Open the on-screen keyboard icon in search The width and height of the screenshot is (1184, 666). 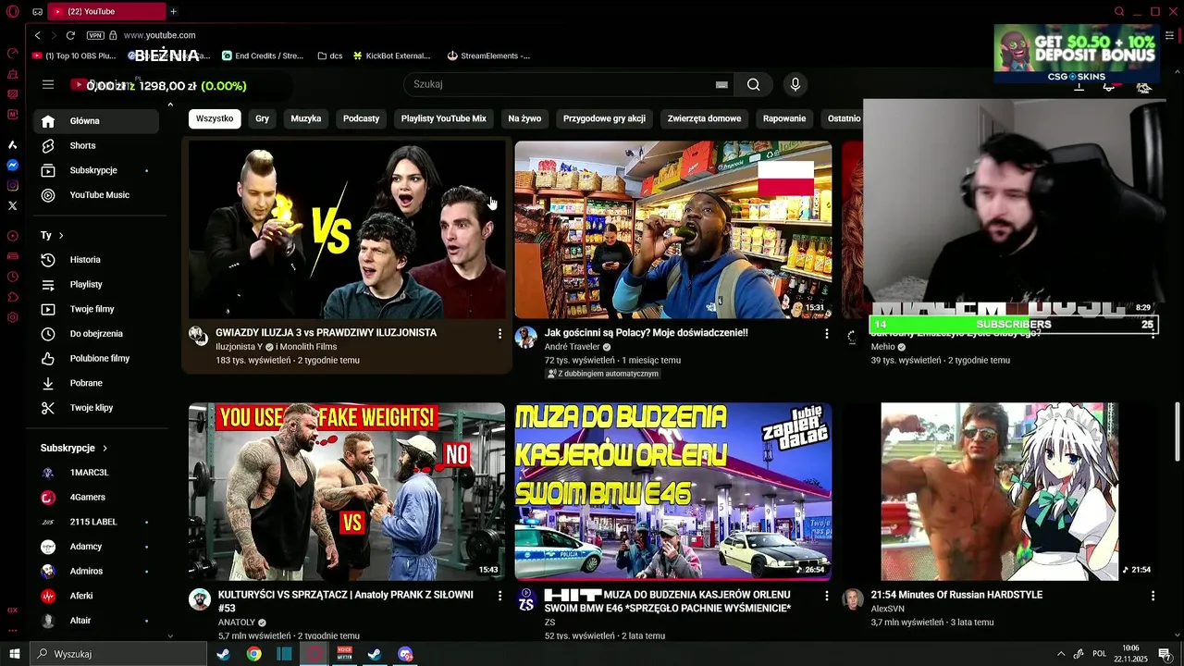coord(721,84)
